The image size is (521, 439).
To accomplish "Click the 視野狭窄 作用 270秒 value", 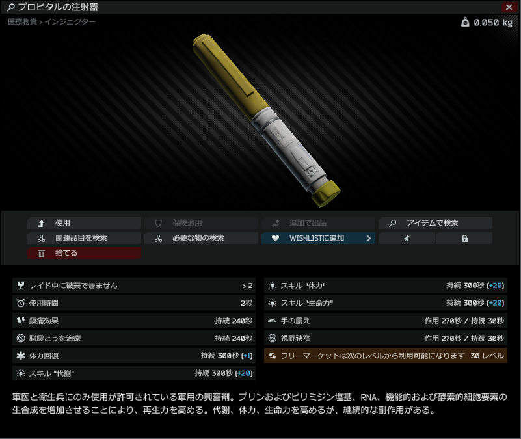I will (x=443, y=338).
